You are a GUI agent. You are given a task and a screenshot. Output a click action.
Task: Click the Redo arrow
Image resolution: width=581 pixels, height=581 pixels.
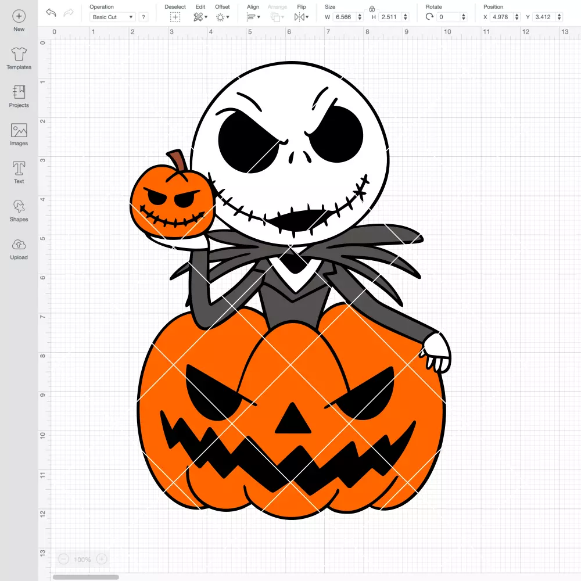coord(69,13)
